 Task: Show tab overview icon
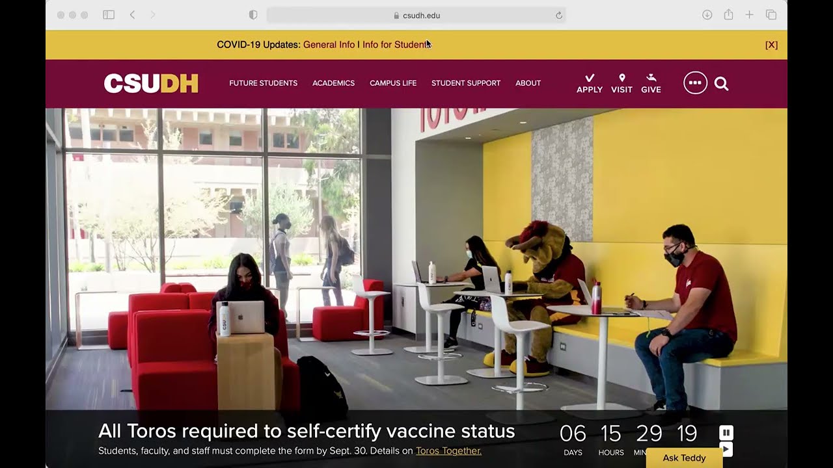tap(771, 15)
